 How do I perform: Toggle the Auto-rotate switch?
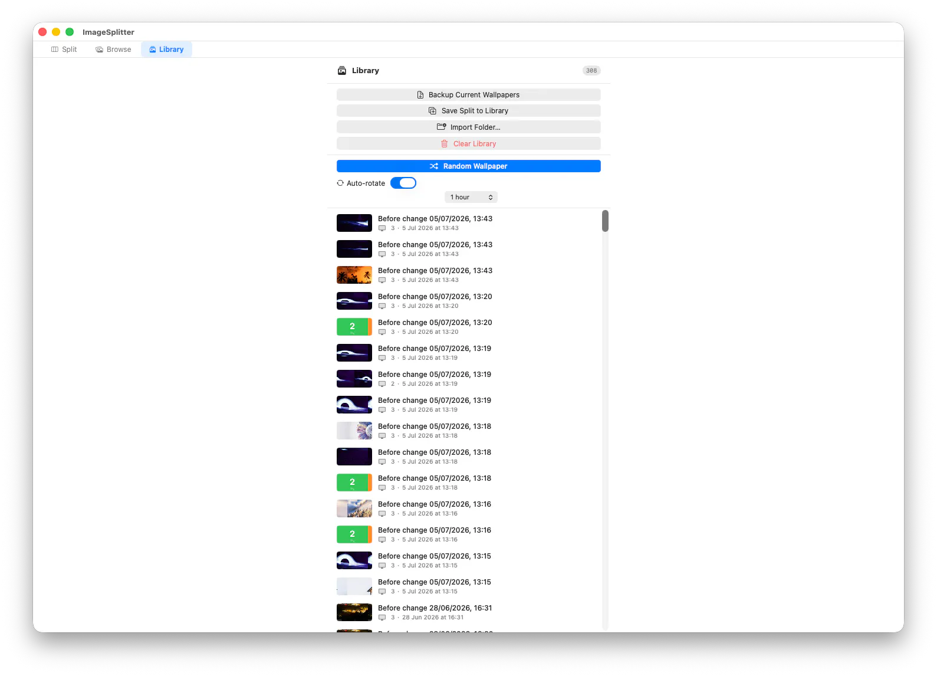pos(403,183)
